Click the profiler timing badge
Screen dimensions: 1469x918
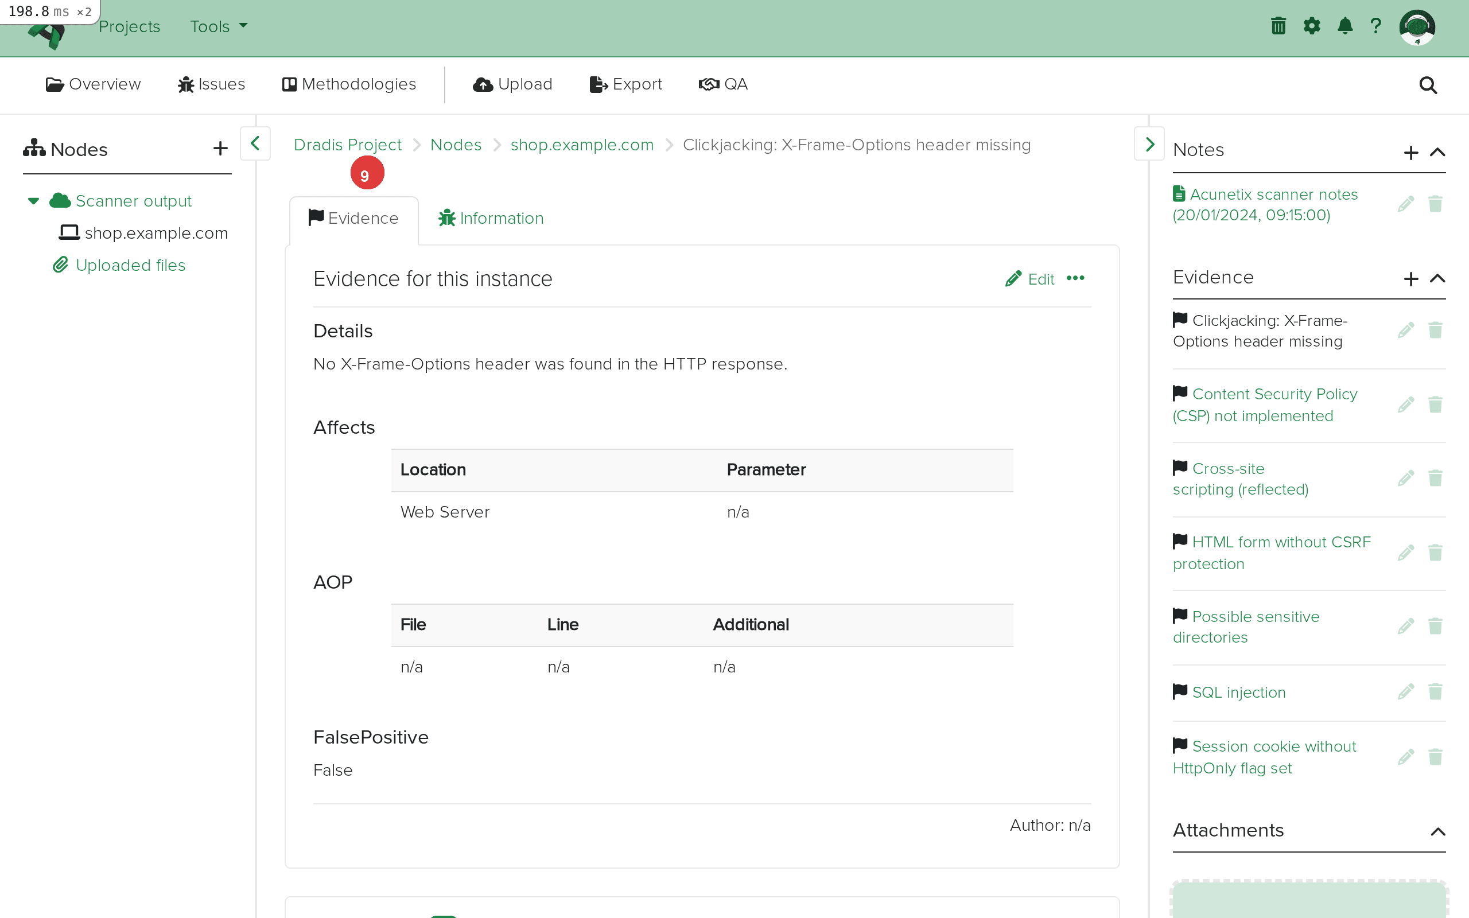[x=50, y=11]
